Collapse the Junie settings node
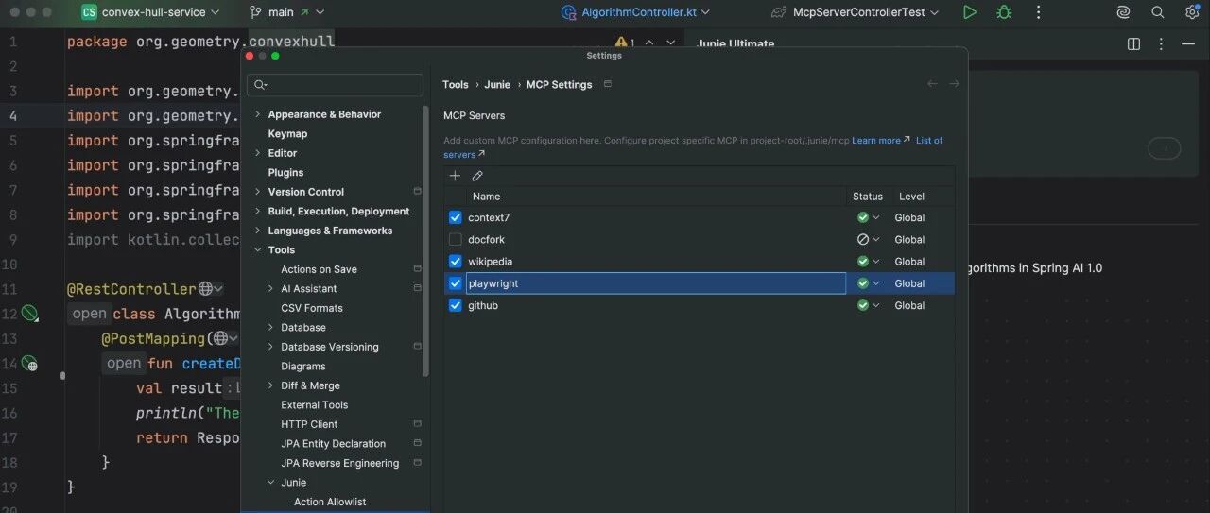This screenshot has width=1210, height=513. coord(271,483)
